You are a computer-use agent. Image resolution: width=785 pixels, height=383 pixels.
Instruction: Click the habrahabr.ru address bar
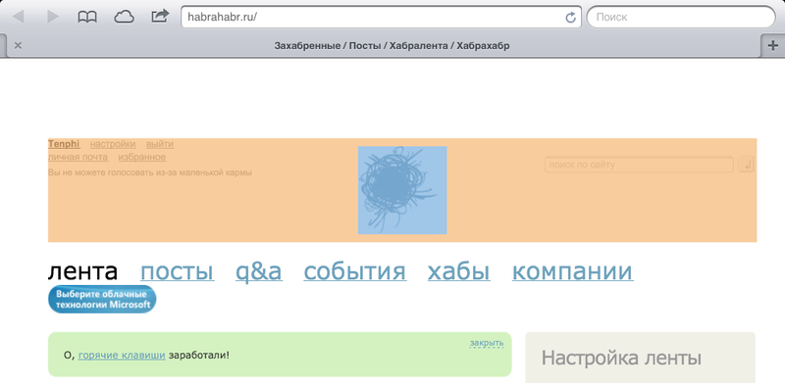coord(381,17)
